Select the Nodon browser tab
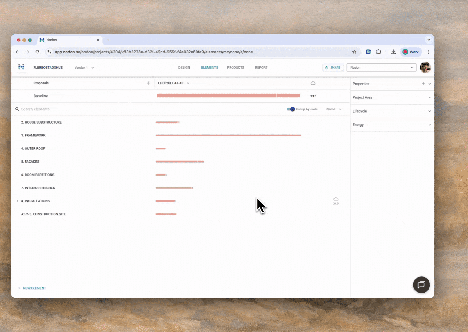The width and height of the screenshot is (468, 332). pos(69,40)
